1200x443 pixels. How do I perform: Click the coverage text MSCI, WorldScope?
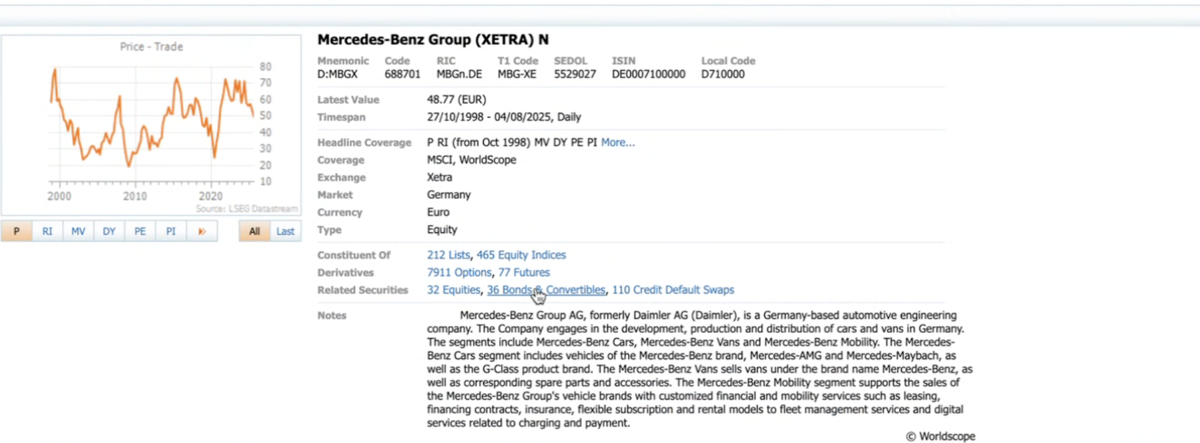pyautogui.click(x=471, y=159)
